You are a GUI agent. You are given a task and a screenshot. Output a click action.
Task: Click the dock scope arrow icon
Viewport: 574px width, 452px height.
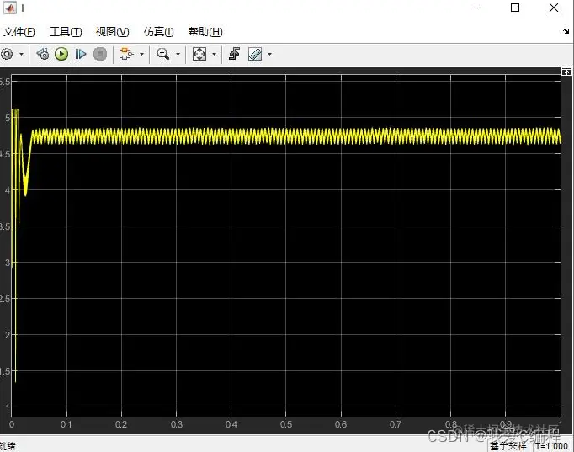[x=566, y=32]
